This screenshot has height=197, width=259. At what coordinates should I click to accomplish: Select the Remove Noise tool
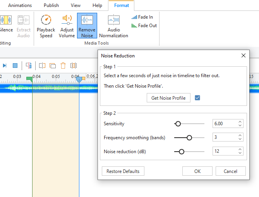pyautogui.click(x=87, y=26)
